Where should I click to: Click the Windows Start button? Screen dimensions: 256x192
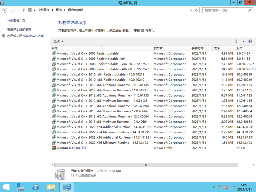point(6,187)
